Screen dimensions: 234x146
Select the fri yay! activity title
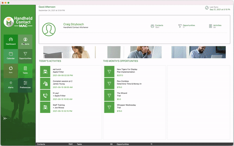pyautogui.click(x=56, y=93)
